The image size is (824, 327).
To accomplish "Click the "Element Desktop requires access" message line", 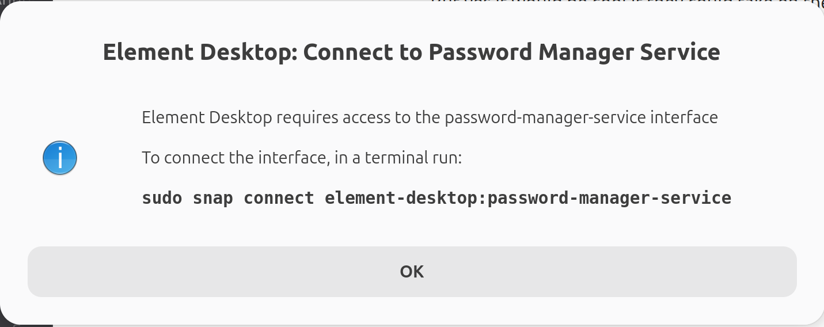I will pos(430,117).
